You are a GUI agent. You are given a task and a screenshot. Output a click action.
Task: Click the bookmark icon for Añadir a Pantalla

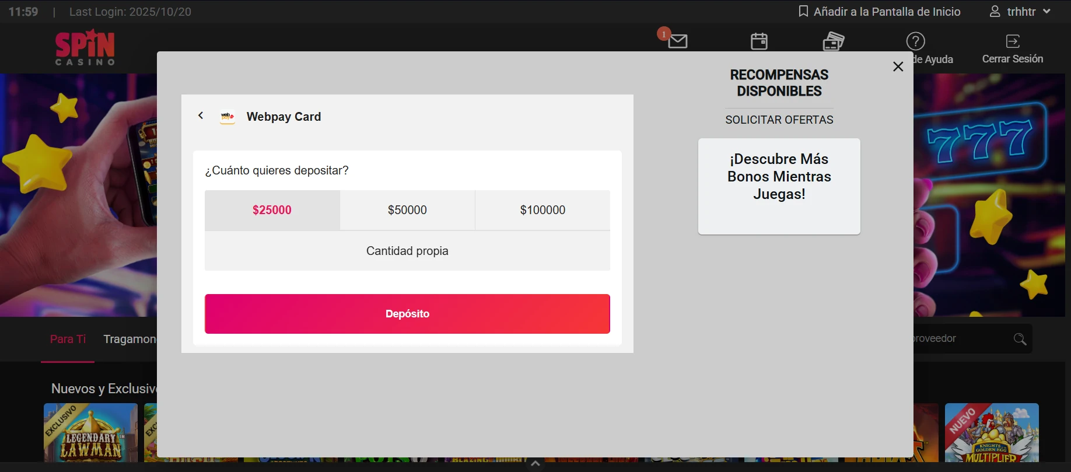click(803, 11)
